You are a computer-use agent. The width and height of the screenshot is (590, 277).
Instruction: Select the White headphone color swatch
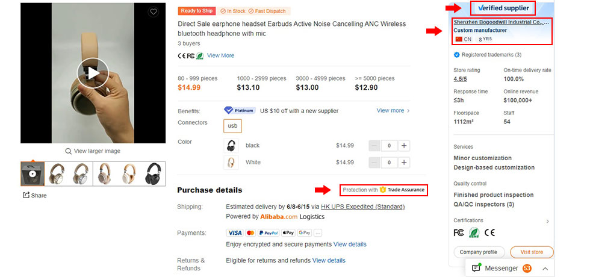coord(231,163)
